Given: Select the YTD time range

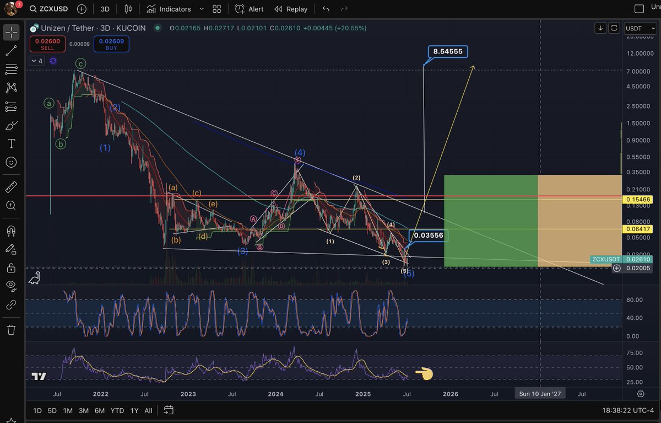Looking at the screenshot, I should pos(117,410).
